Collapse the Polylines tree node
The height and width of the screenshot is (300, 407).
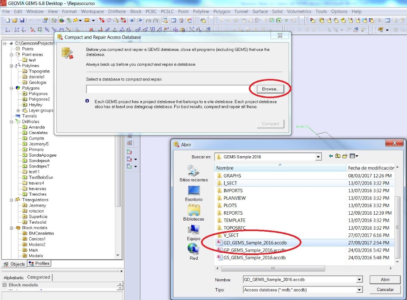pos(11,66)
